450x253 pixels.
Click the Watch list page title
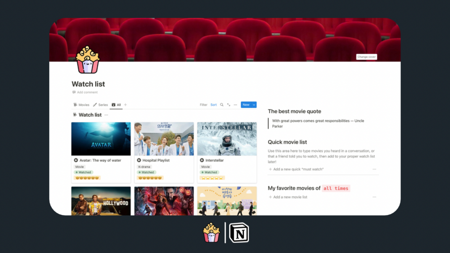(88, 84)
